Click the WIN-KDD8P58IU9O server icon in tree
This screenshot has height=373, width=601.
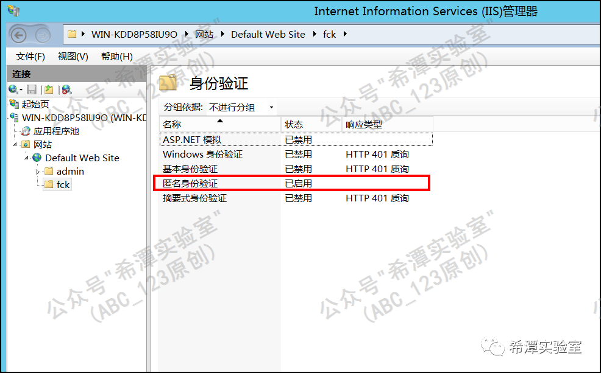click(14, 117)
